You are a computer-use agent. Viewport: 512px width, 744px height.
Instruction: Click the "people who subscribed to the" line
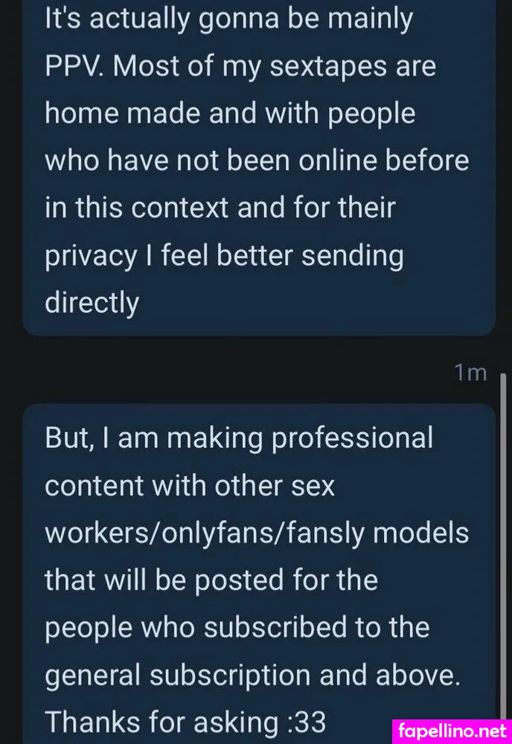point(237,627)
